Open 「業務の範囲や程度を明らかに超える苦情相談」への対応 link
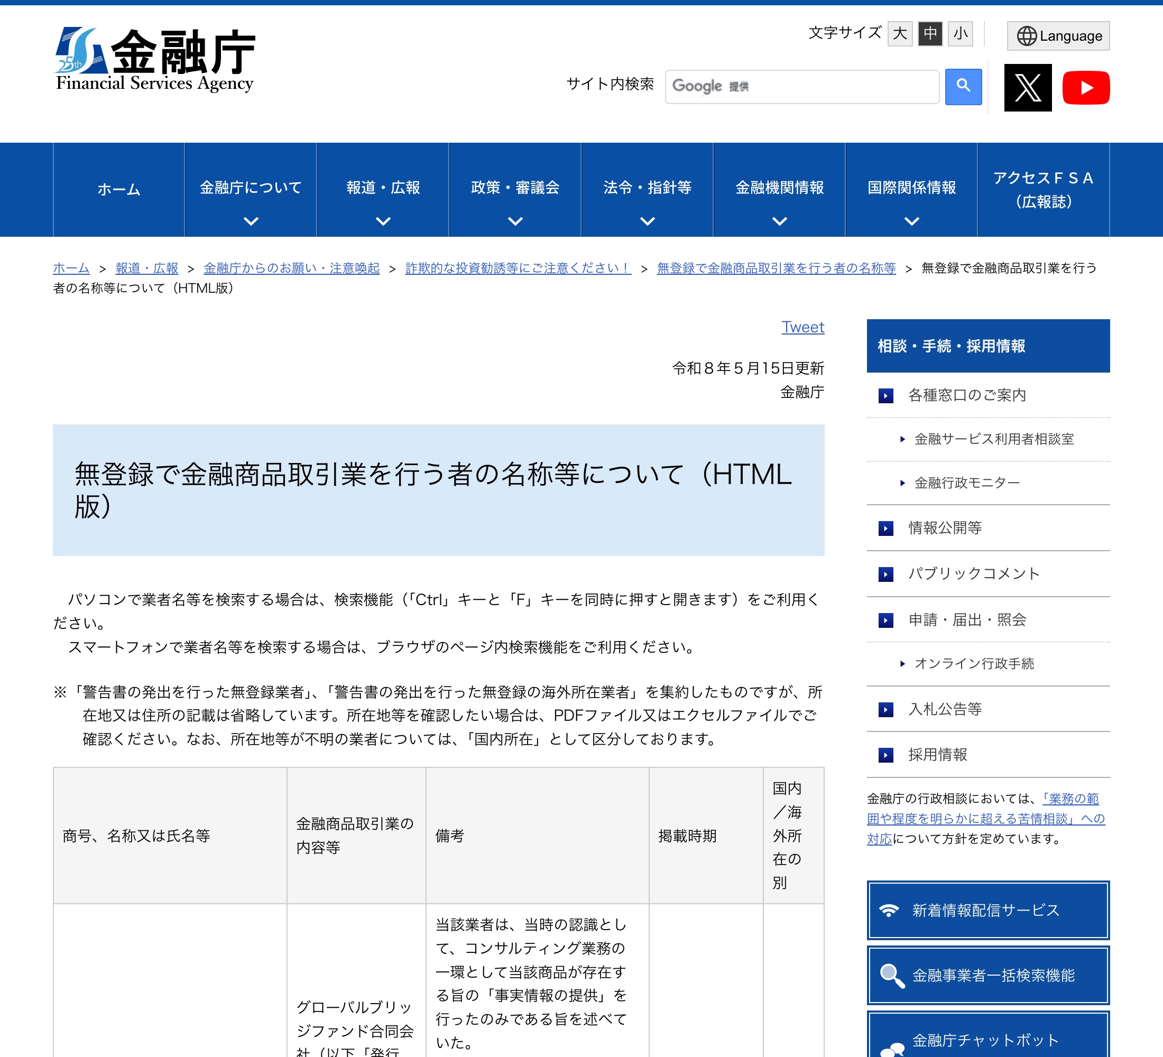This screenshot has height=1057, width=1163. 986,819
